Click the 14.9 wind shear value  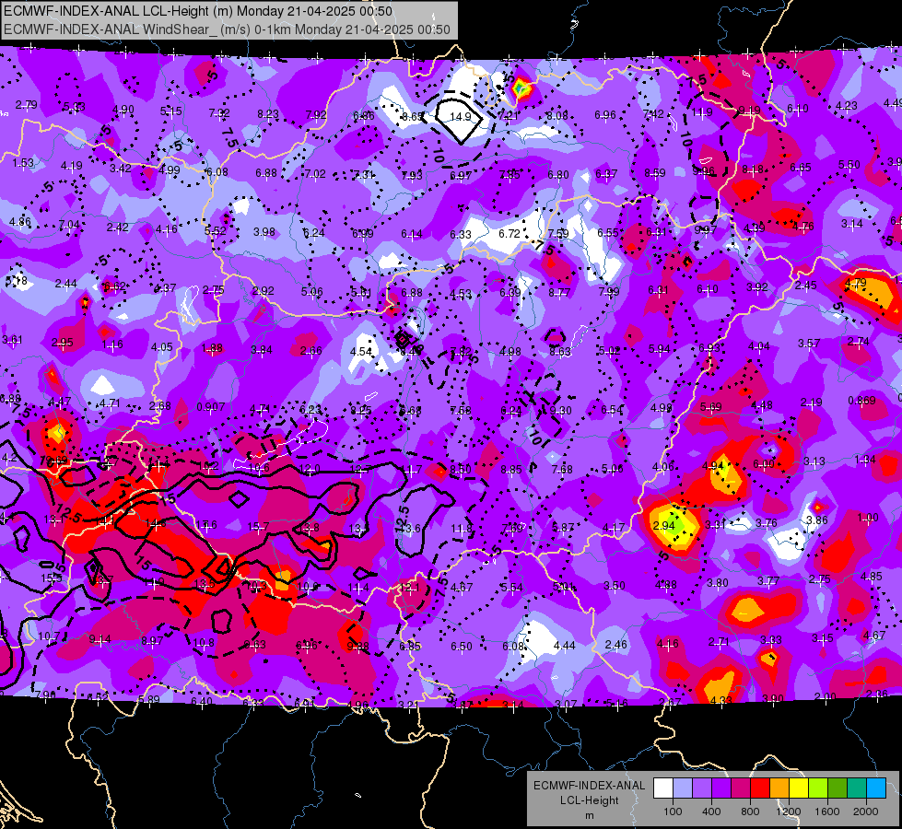(x=460, y=117)
